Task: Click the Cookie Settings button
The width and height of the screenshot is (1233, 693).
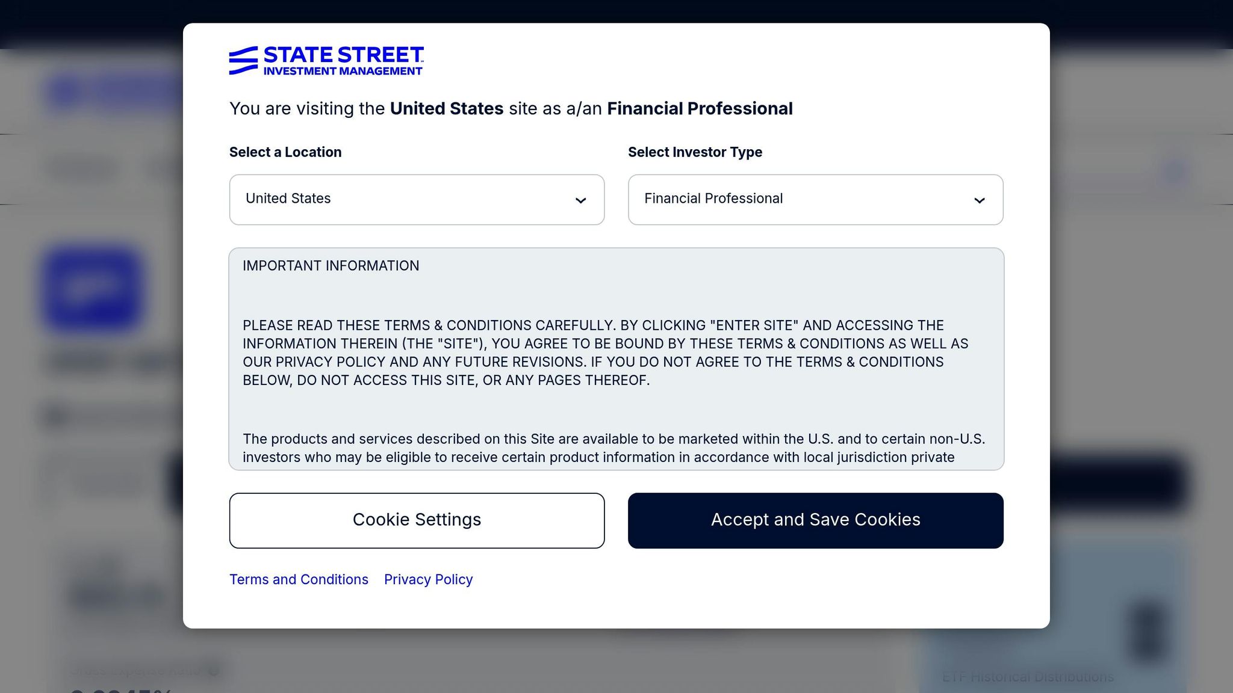Action: [x=417, y=520]
